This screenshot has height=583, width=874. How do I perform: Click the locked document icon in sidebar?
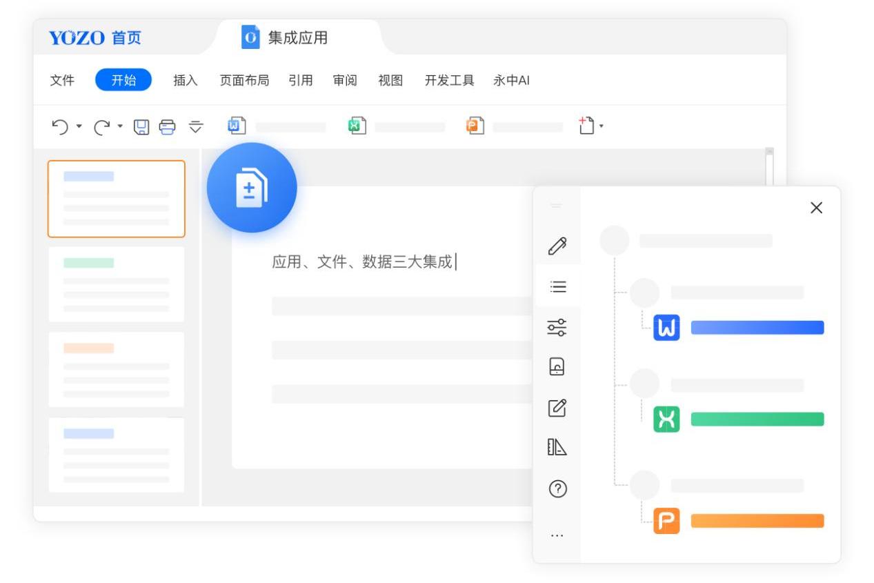[x=557, y=367]
